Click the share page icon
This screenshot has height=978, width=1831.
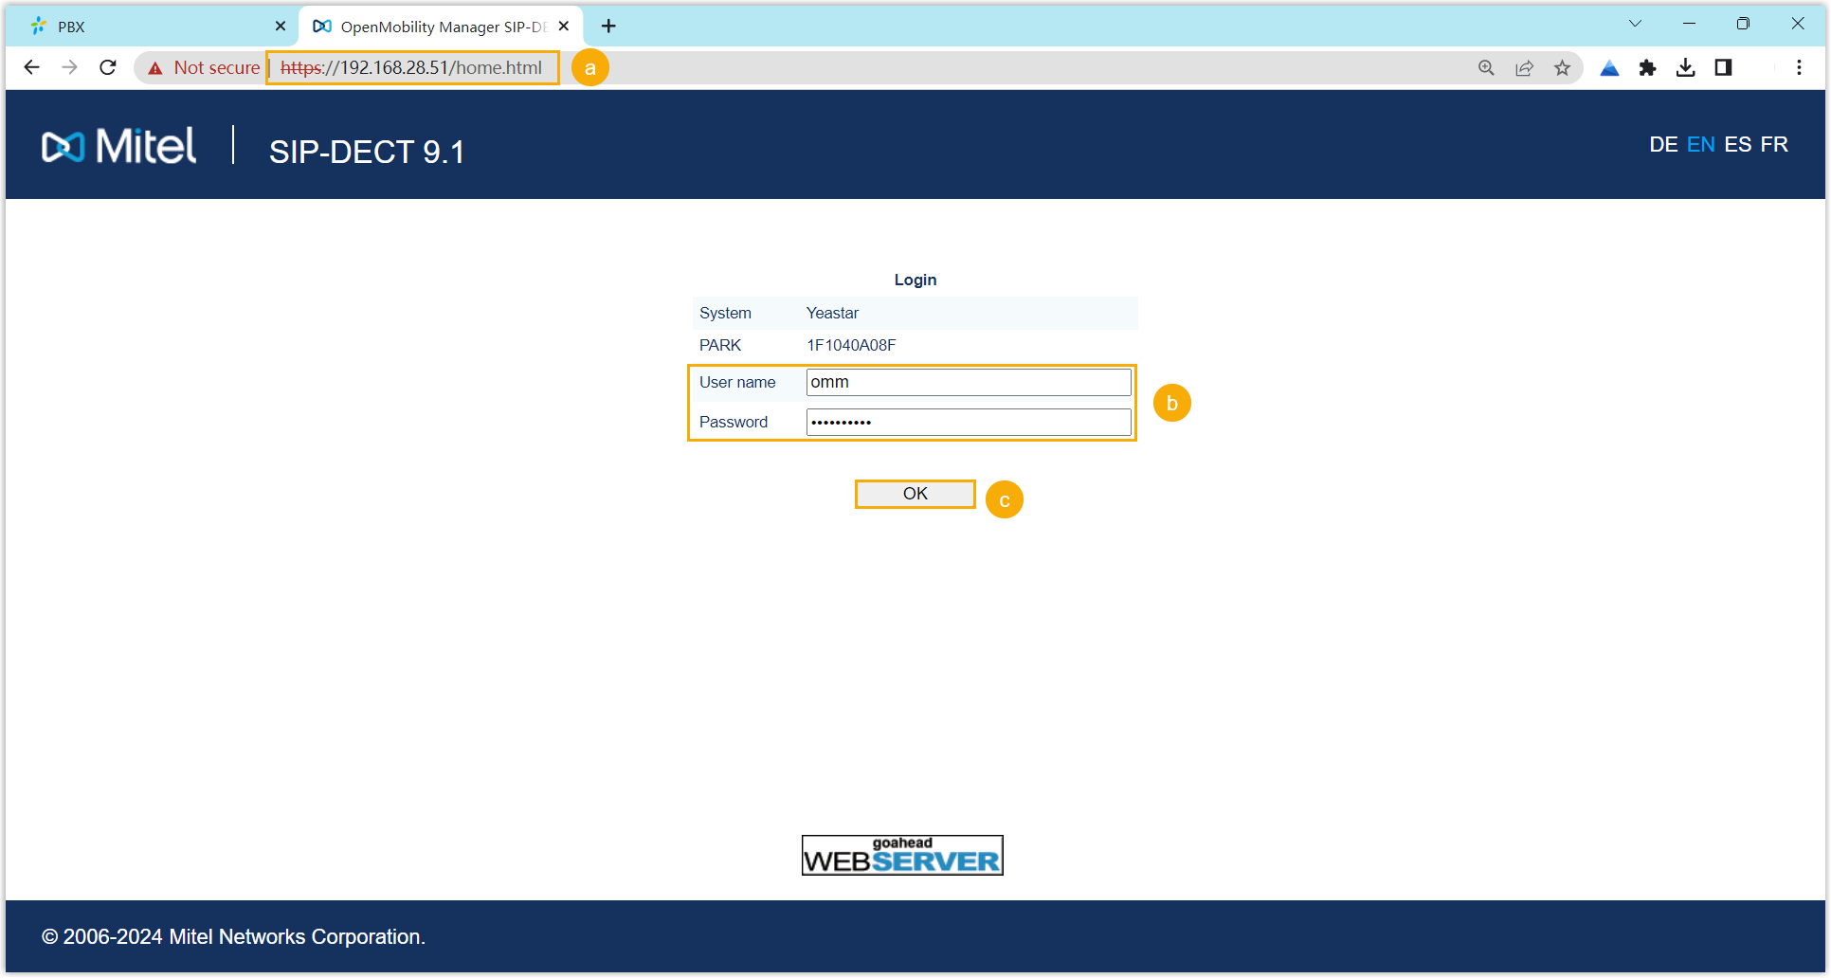point(1524,67)
